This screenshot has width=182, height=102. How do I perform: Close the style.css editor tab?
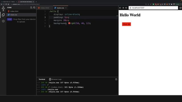(x=66, y=8)
